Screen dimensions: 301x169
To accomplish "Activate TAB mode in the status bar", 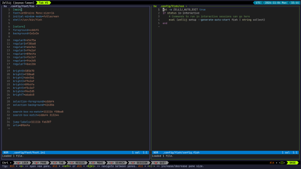I will point(58,163).
